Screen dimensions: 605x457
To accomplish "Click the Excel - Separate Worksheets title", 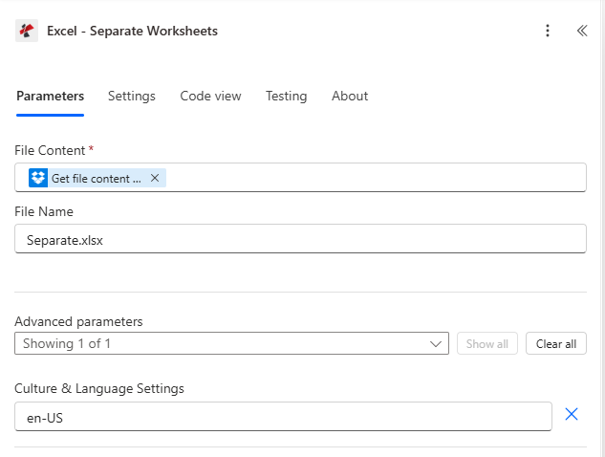I will click(x=132, y=31).
